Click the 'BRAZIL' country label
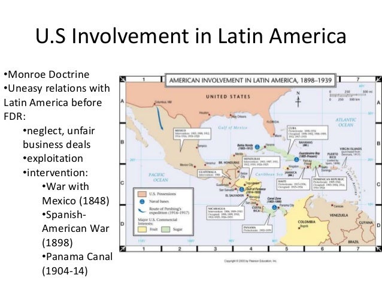The width and height of the screenshot is (382, 287). (x=353, y=241)
